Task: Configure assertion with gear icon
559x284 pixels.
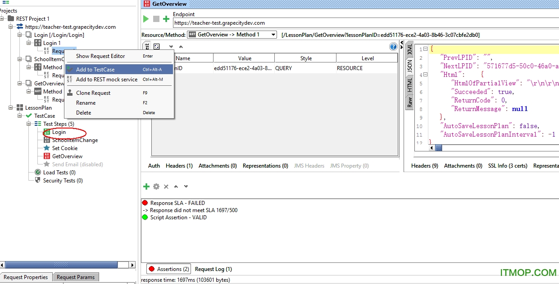Action: [x=156, y=186]
